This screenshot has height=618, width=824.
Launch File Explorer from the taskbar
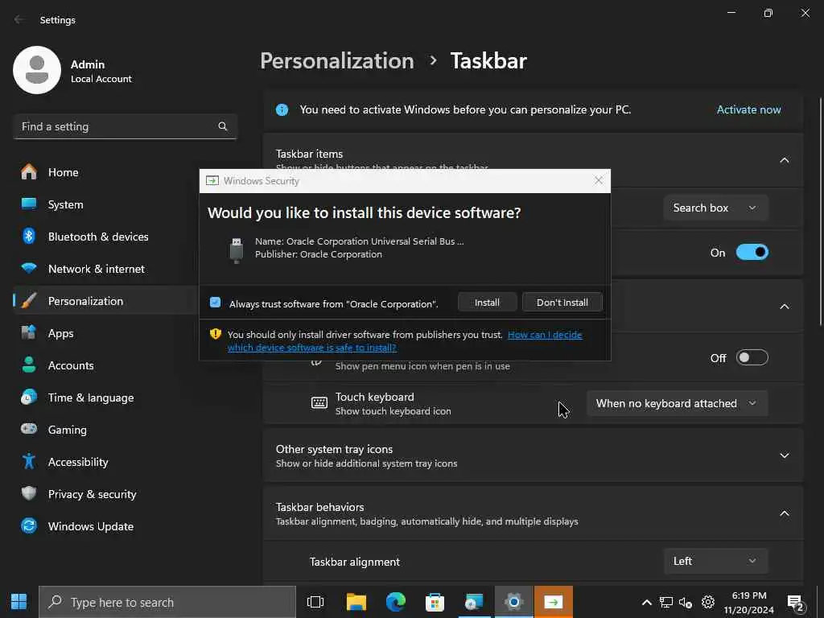(356, 602)
